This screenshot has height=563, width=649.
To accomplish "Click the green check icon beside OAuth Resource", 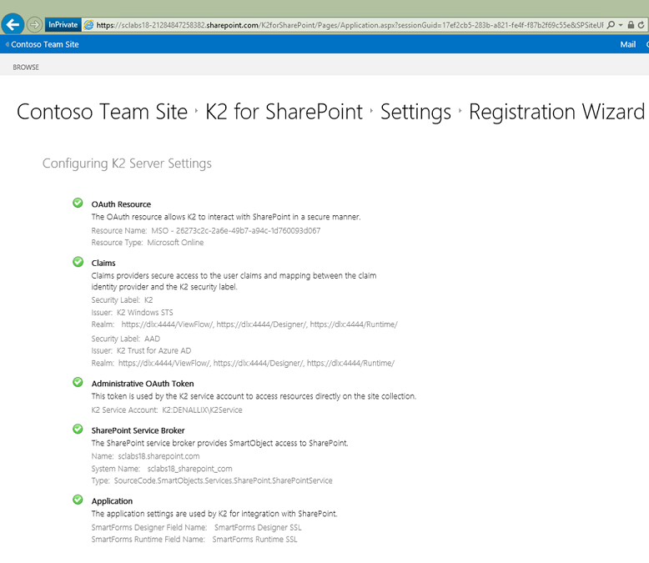I will coord(78,204).
